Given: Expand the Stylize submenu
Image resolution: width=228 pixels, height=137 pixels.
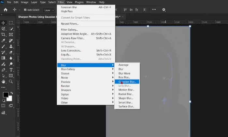Looking at the screenshot, I should 85,94.
